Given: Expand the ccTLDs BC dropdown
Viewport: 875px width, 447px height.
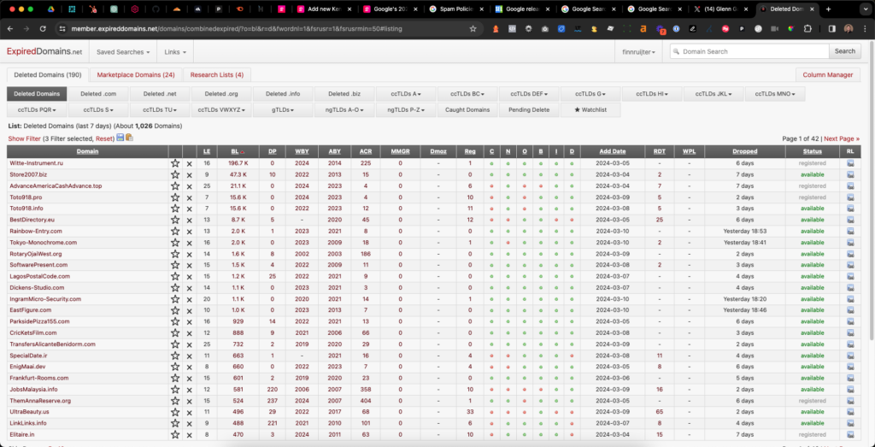Looking at the screenshot, I should click(467, 94).
